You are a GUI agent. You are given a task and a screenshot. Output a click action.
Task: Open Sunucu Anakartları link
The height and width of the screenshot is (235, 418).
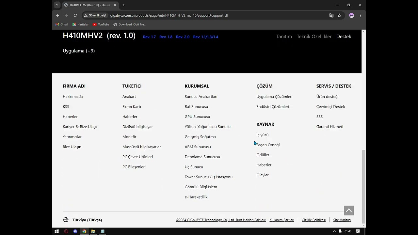201,97
